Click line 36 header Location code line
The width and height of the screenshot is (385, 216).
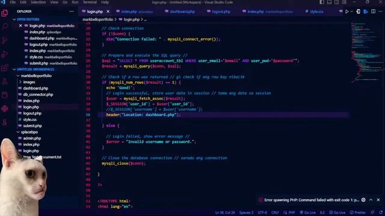pyautogui.click(x=143, y=115)
